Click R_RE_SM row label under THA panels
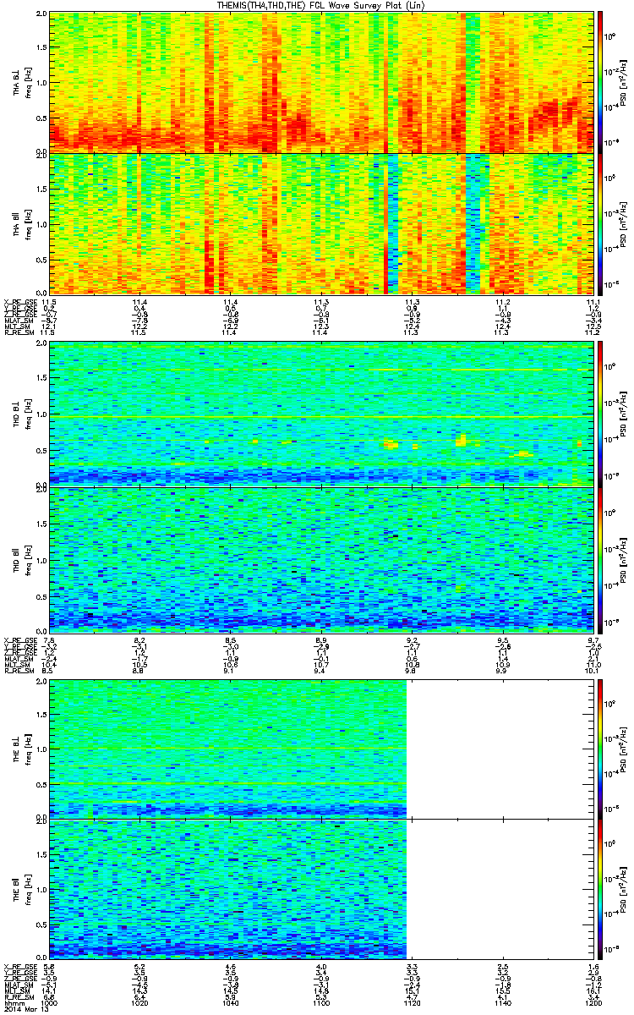This screenshot has width=634, height=1015. point(19,332)
